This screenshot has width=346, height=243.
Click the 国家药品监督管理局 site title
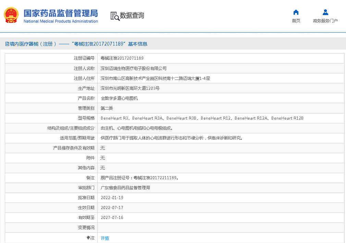tap(60, 13)
